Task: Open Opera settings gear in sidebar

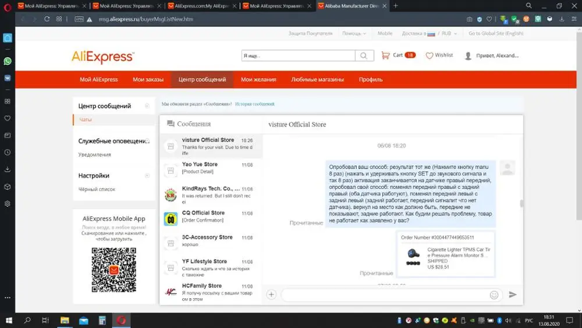Action: [8, 203]
